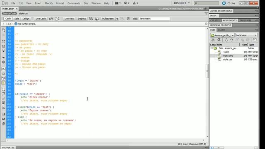Screen dimensions: 265x149
Task: Click the icon just left of Live View
Action: tap(57, 19)
